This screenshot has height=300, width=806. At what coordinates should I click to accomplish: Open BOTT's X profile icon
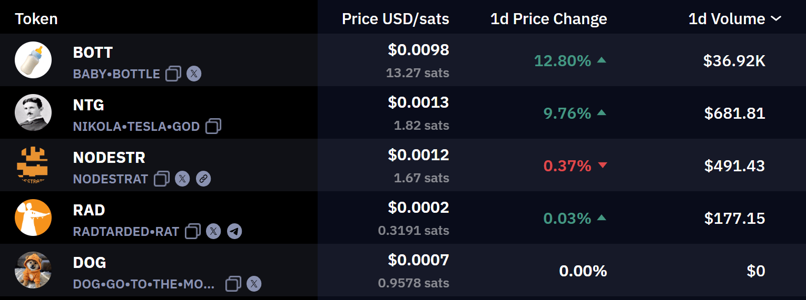pyautogui.click(x=194, y=74)
